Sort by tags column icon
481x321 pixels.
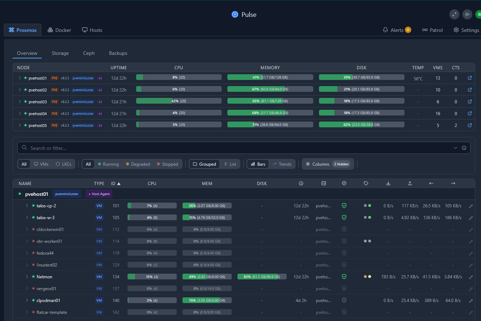coord(366,183)
